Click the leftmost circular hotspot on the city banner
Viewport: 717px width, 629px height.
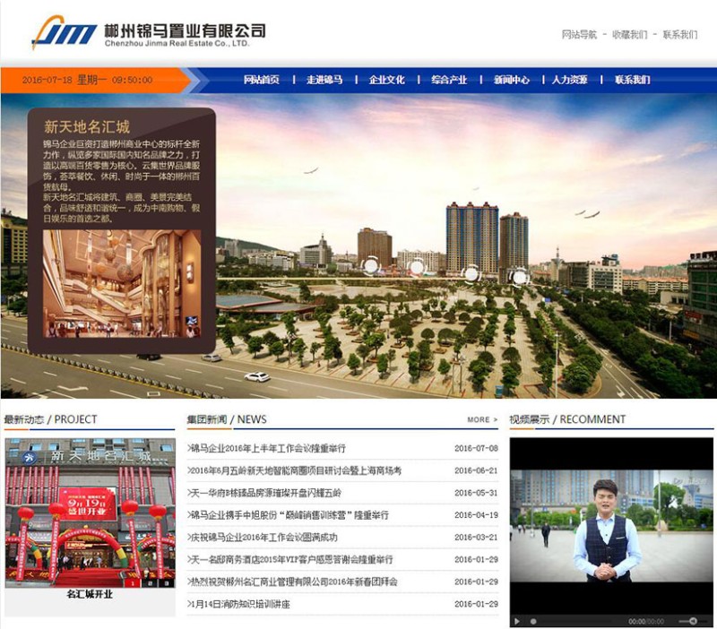click(x=370, y=265)
